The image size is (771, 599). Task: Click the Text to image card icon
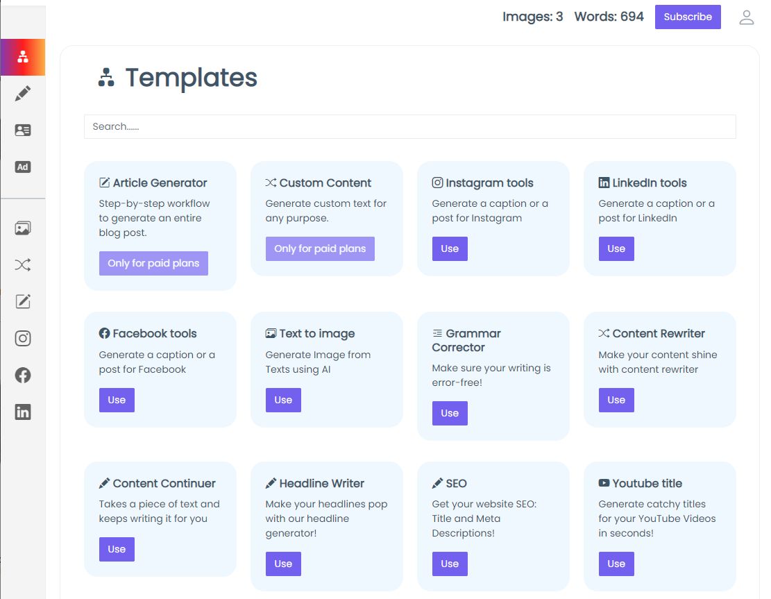point(271,333)
